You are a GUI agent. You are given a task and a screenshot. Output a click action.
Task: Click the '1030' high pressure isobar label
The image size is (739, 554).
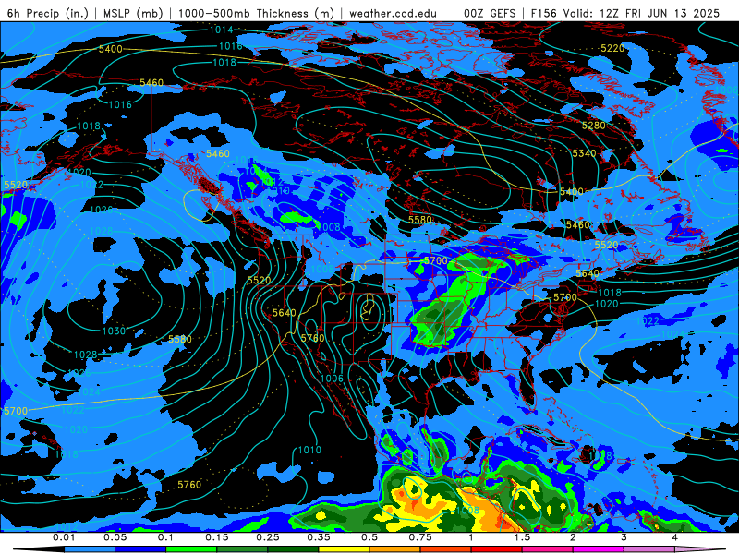pos(114,331)
